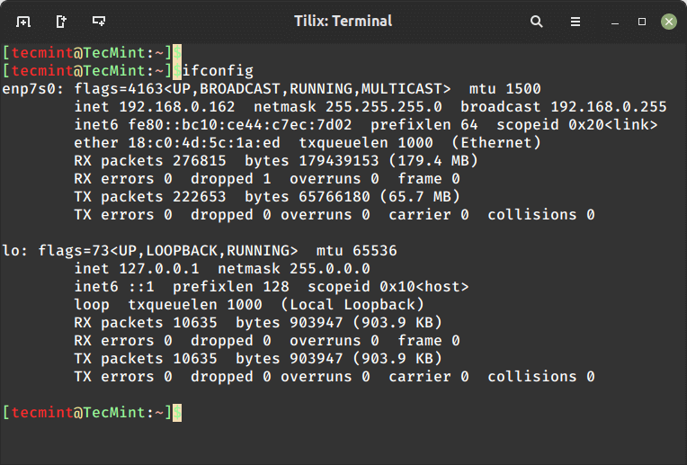Click 'flags=4163<UP,BROADCAST,RUNNING,MULTICAST>' text
Screen dimensions: 687x465
tap(262, 89)
